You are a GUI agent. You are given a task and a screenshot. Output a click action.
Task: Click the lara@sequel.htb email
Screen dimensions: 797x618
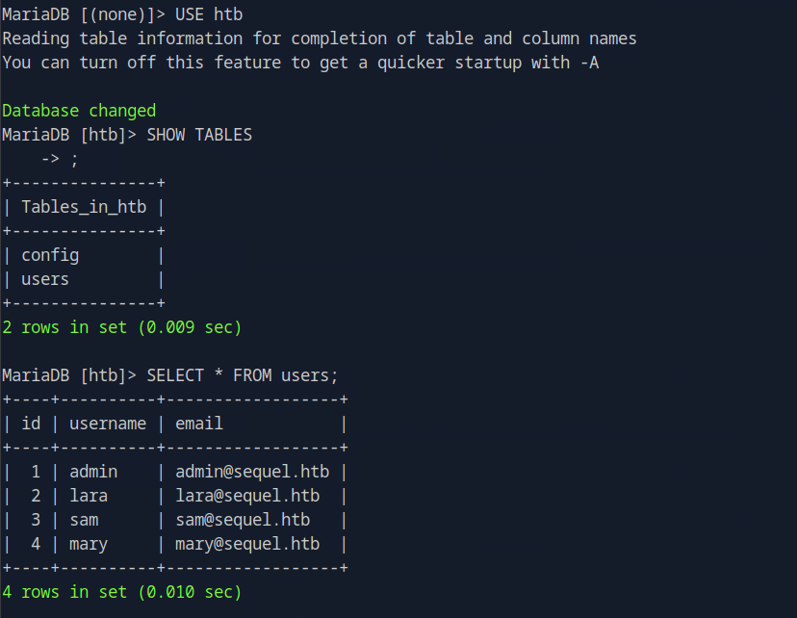(247, 496)
